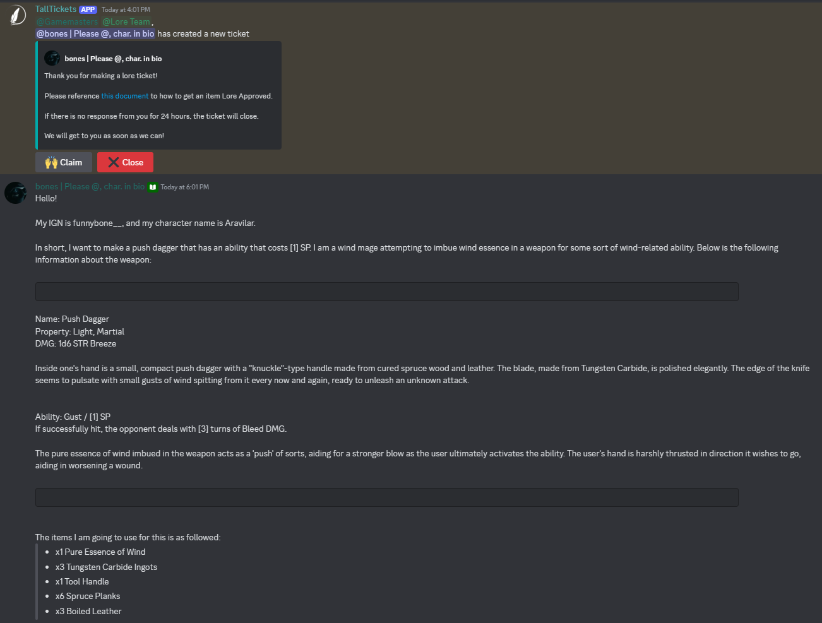Close the ticket with the red Close button

point(125,162)
